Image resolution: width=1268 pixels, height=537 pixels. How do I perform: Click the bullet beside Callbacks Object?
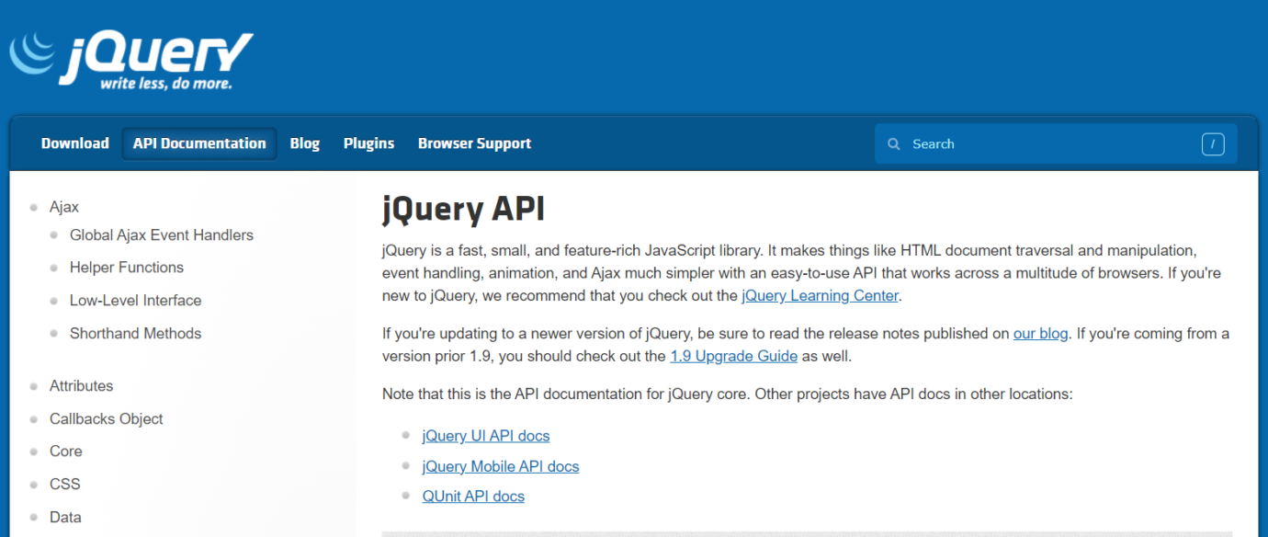click(35, 419)
